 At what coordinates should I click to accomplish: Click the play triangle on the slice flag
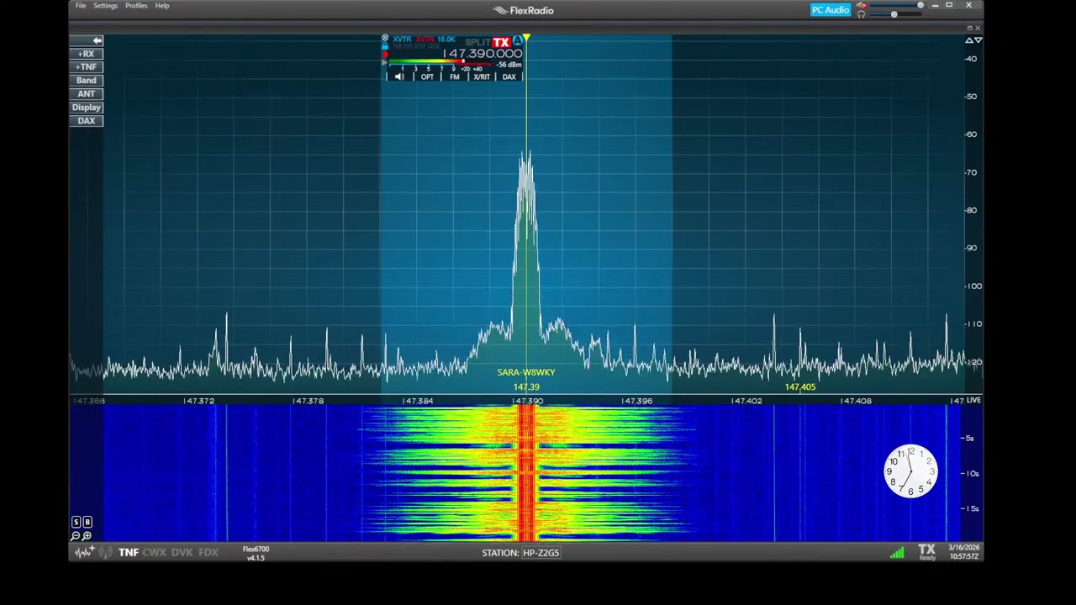(385, 62)
